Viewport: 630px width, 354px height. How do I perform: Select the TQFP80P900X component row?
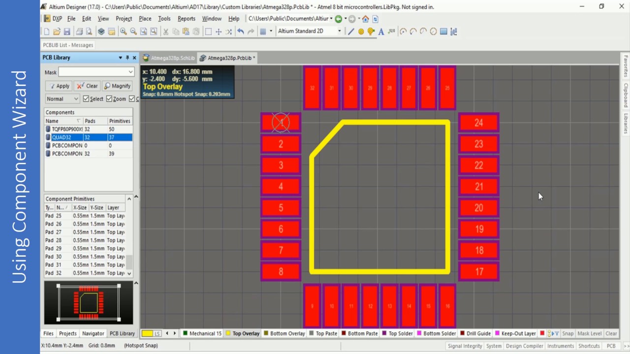tap(89, 129)
